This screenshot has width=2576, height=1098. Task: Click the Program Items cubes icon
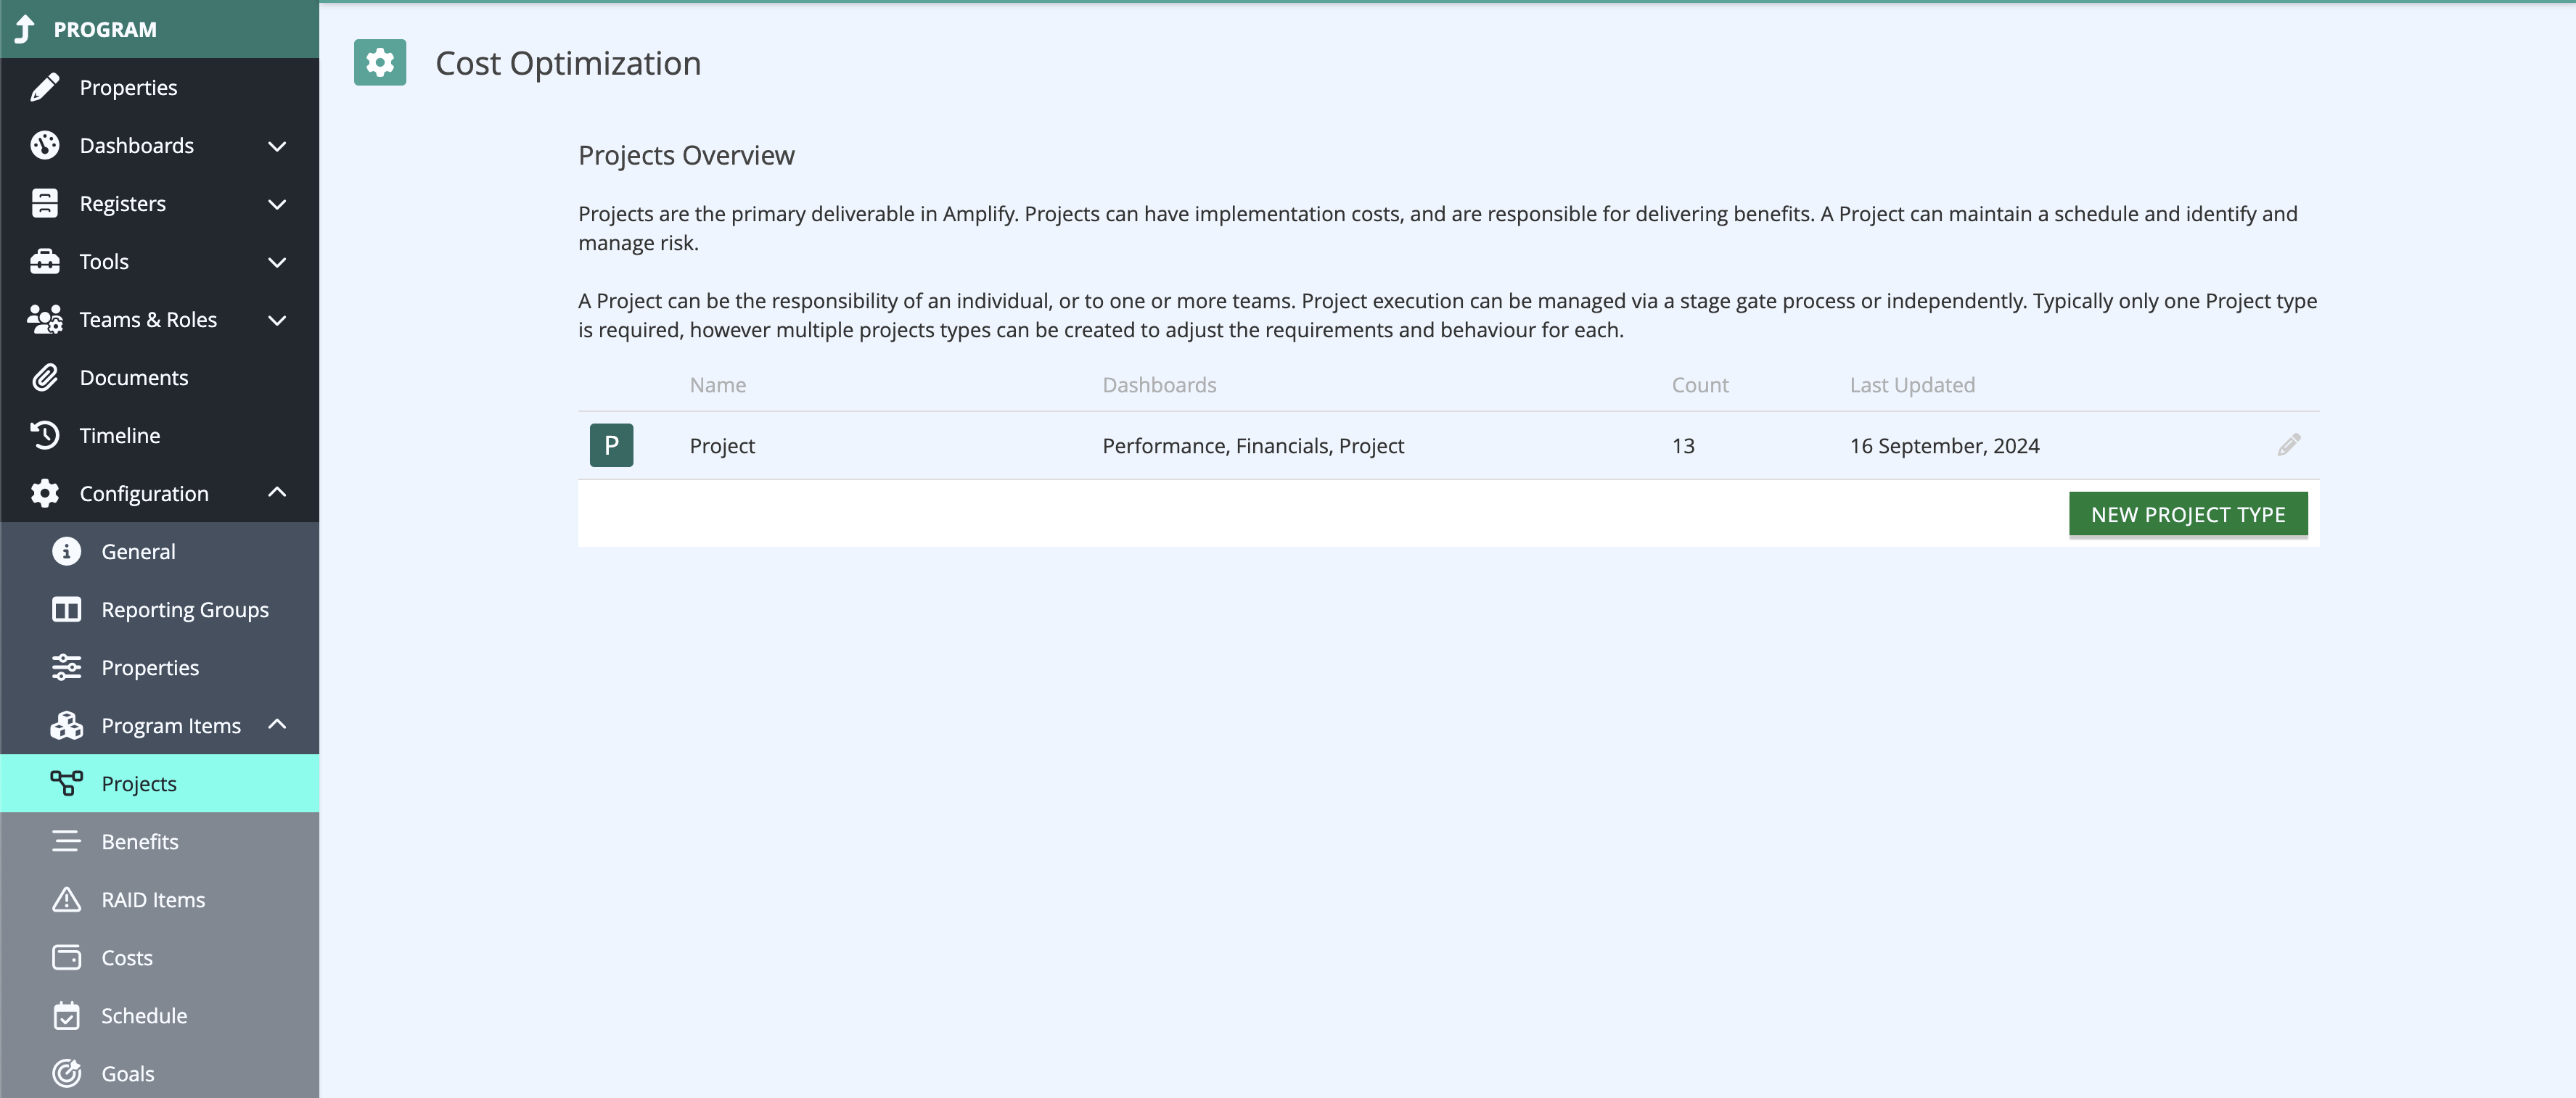pos(66,725)
